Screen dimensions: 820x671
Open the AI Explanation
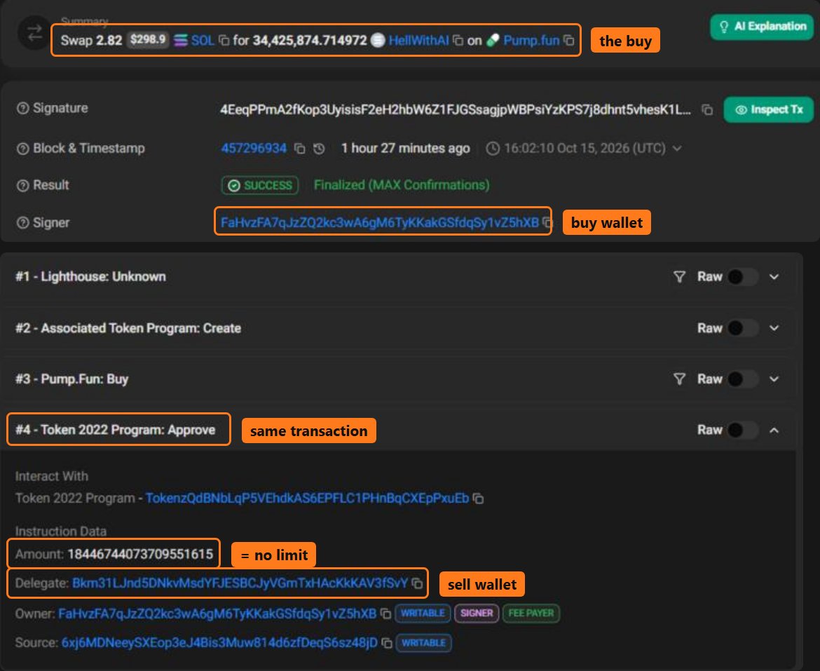coord(762,27)
